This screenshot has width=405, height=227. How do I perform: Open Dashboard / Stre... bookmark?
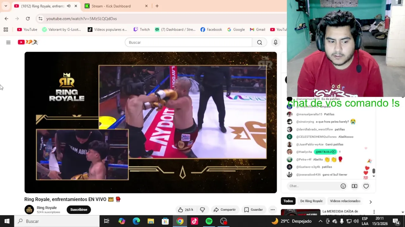coord(175,30)
